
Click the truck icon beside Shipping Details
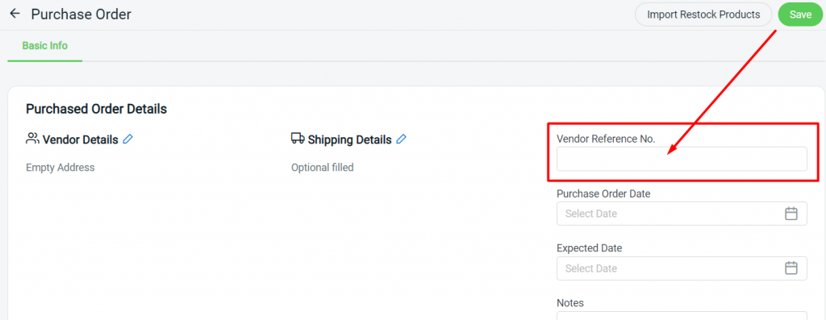pos(298,139)
